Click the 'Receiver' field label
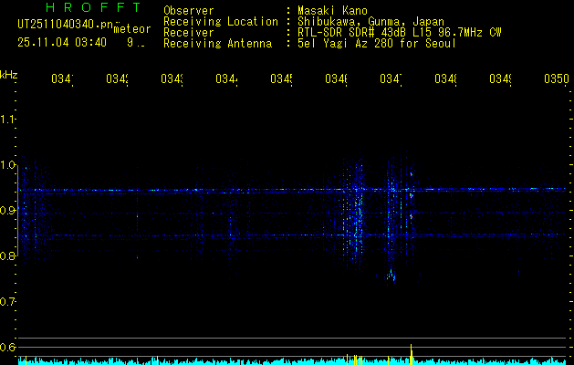The width and height of the screenshot is (574, 365). coord(189,33)
